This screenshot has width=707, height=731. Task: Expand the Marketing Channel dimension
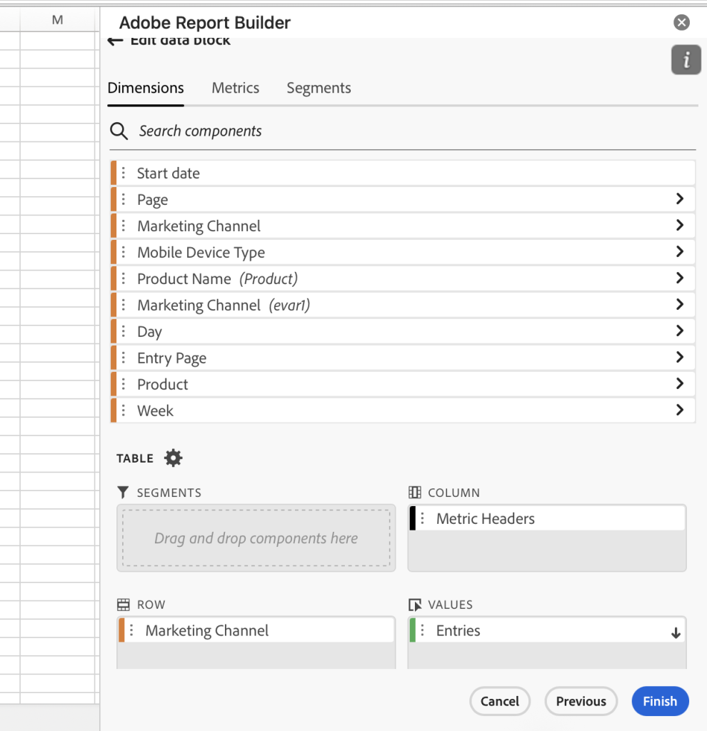(680, 226)
